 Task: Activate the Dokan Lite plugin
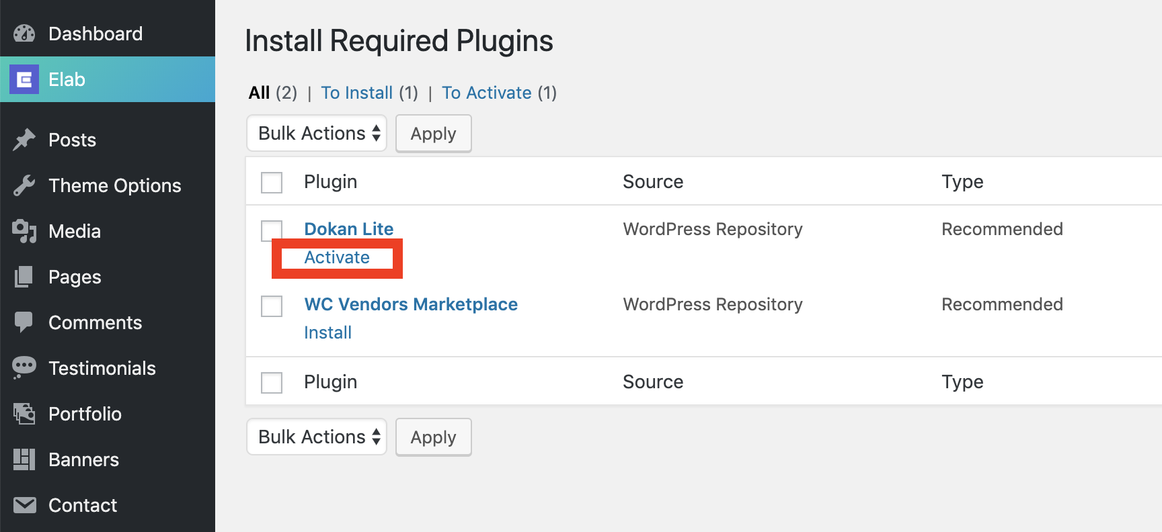[x=337, y=257]
